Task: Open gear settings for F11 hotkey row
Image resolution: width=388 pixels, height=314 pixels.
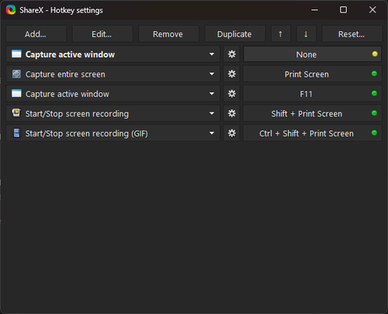Action: pos(231,94)
